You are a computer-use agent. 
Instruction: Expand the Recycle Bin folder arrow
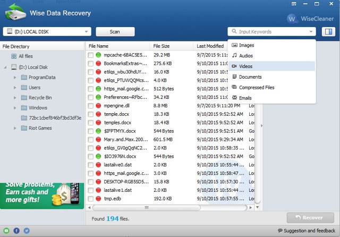tap(15, 98)
